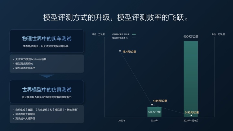Select the 4.84元/公里 label
Viewport: 233px width, 131px height.
click(x=160, y=101)
